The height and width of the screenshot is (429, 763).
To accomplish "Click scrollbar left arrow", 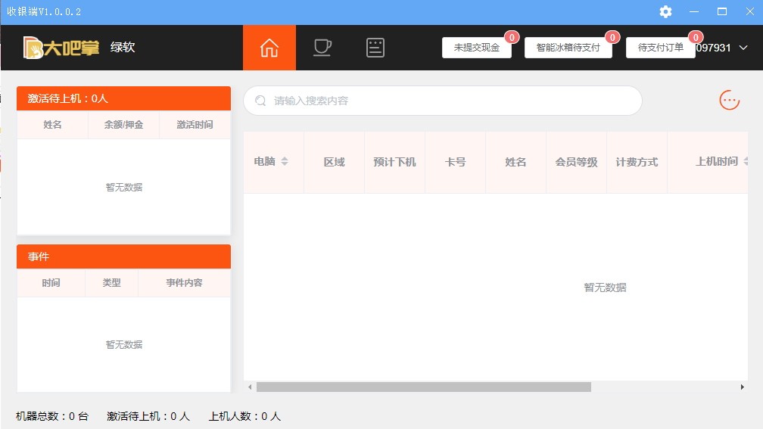I will click(x=250, y=387).
